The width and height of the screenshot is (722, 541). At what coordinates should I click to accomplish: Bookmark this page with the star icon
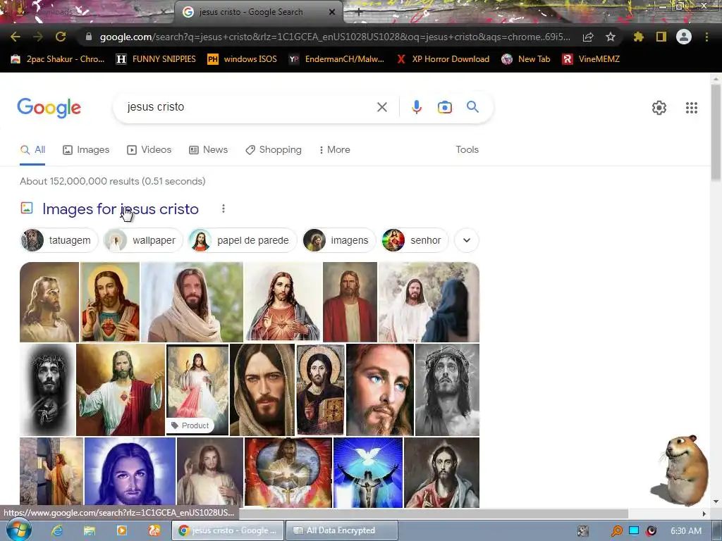[611, 37]
